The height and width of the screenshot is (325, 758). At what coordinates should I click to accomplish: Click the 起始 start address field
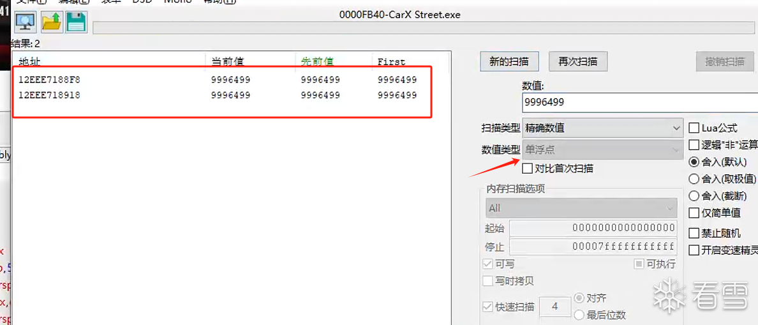593,229
